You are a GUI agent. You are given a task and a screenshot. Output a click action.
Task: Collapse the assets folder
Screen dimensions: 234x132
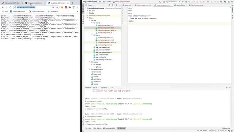90,62
